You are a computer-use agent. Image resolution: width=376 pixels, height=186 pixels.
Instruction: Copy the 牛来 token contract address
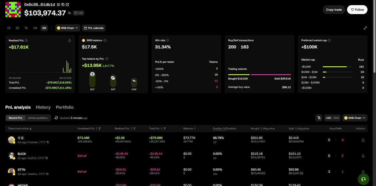click(48, 142)
